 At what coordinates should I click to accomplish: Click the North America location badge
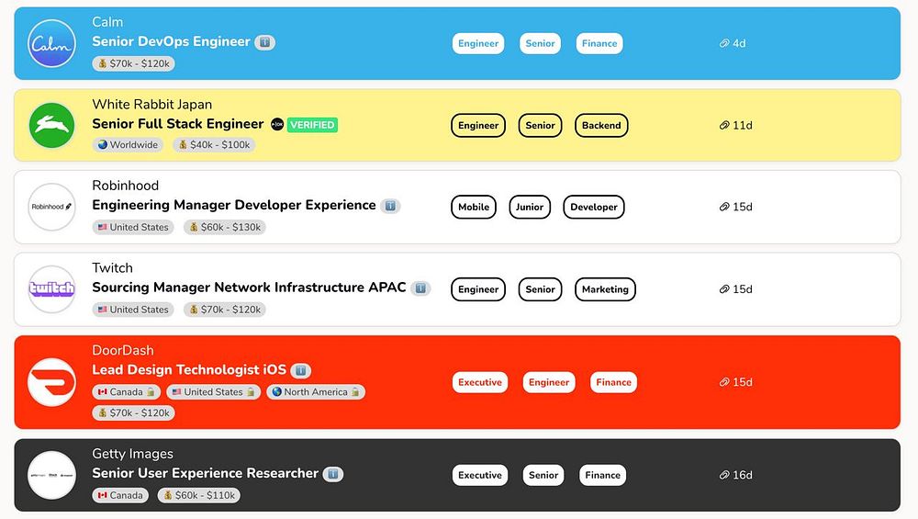point(316,392)
